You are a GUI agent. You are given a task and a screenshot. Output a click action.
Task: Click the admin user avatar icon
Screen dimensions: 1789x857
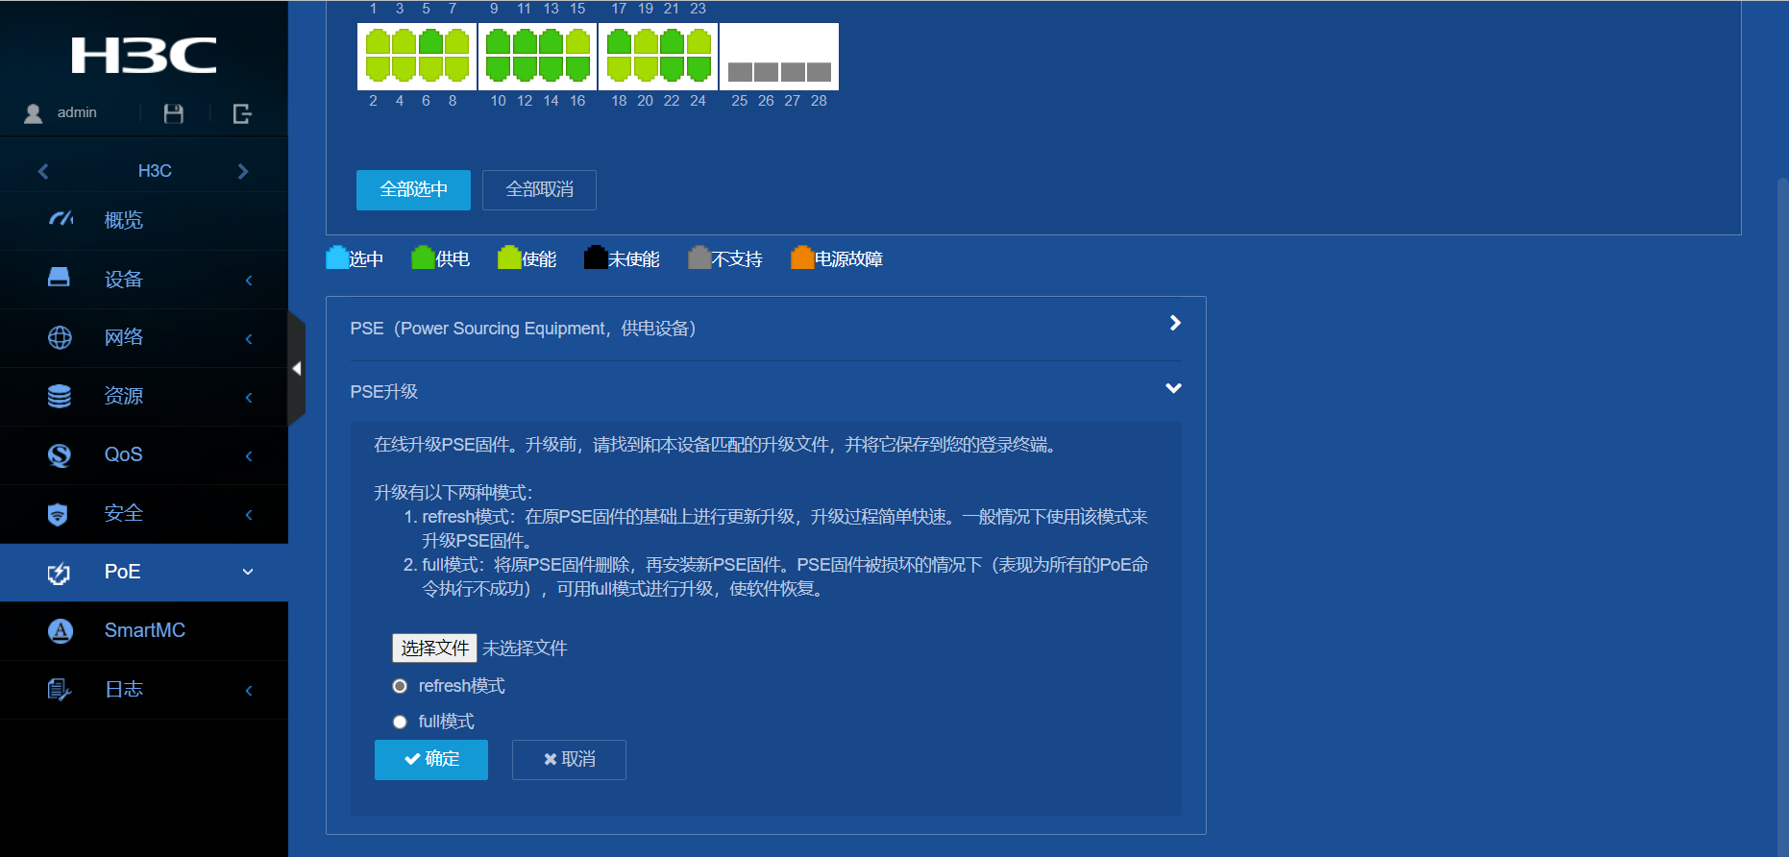[34, 113]
